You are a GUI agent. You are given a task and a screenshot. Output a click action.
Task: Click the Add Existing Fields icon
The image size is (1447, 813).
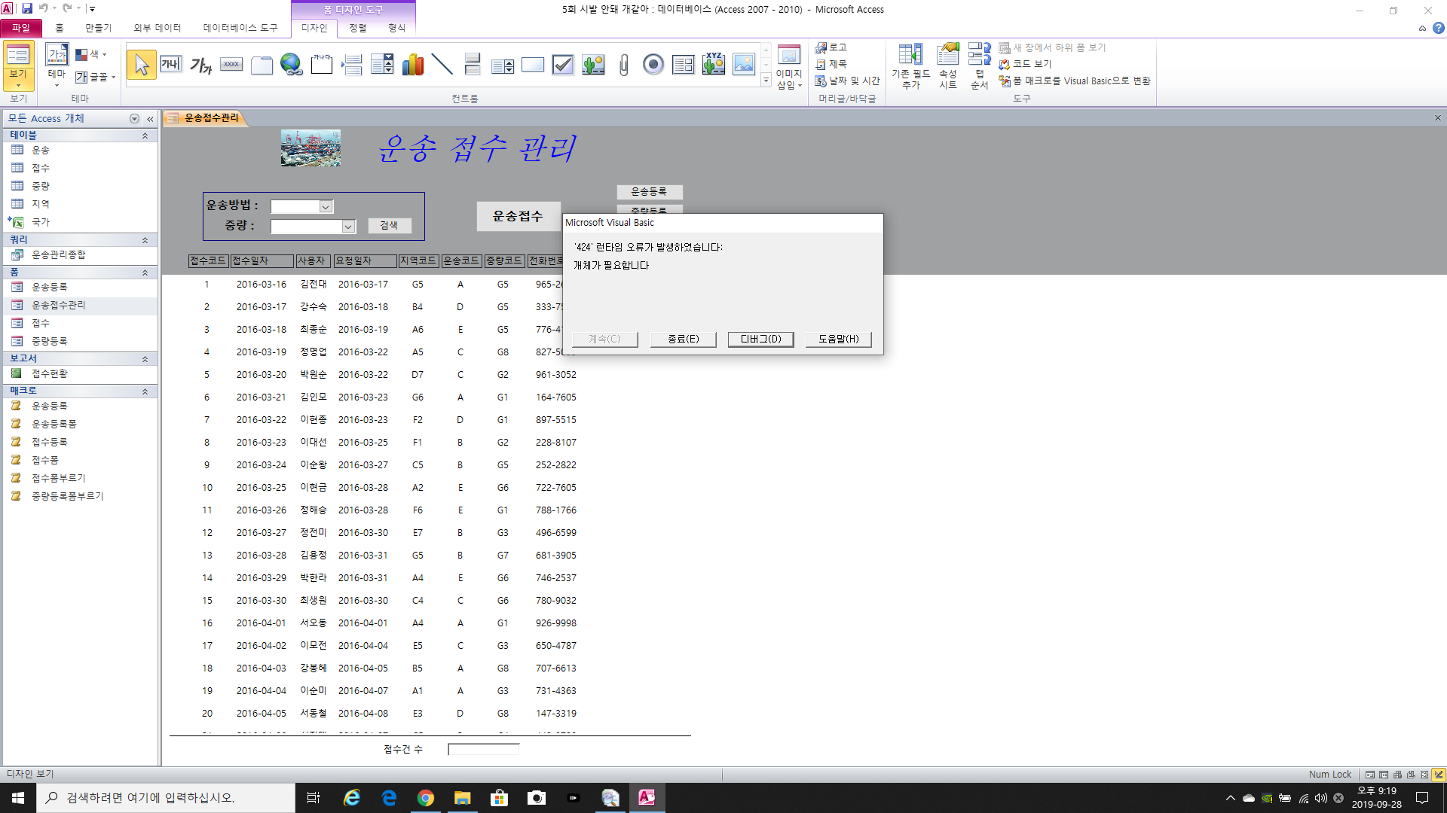pyautogui.click(x=910, y=66)
